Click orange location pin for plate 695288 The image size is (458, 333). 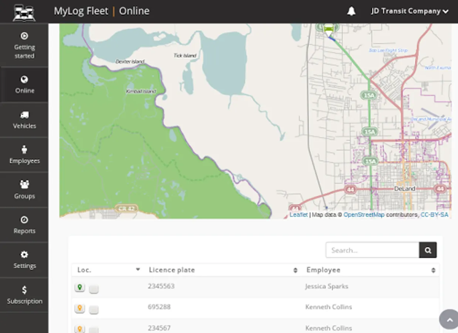(79, 308)
